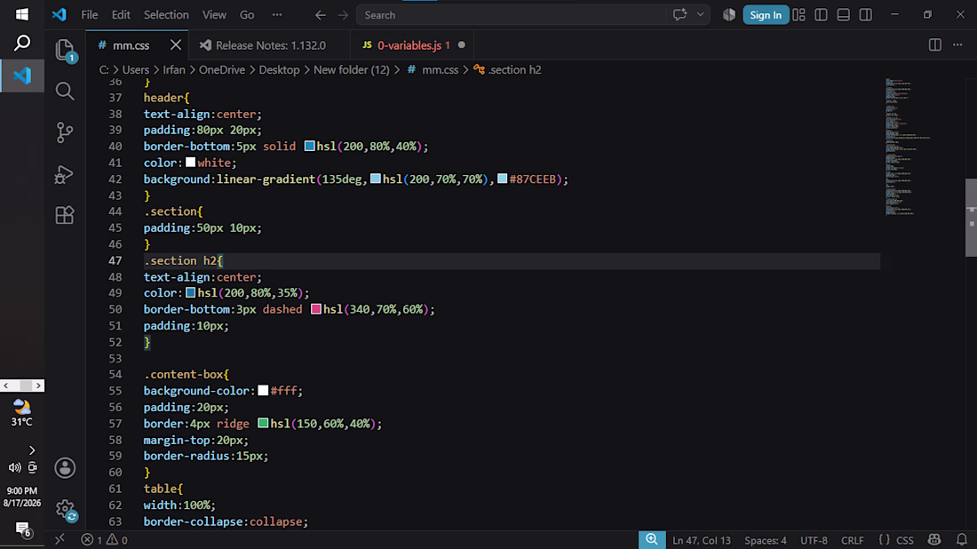
Task: Click the Desktop breadcrumb segment
Action: tap(279, 70)
